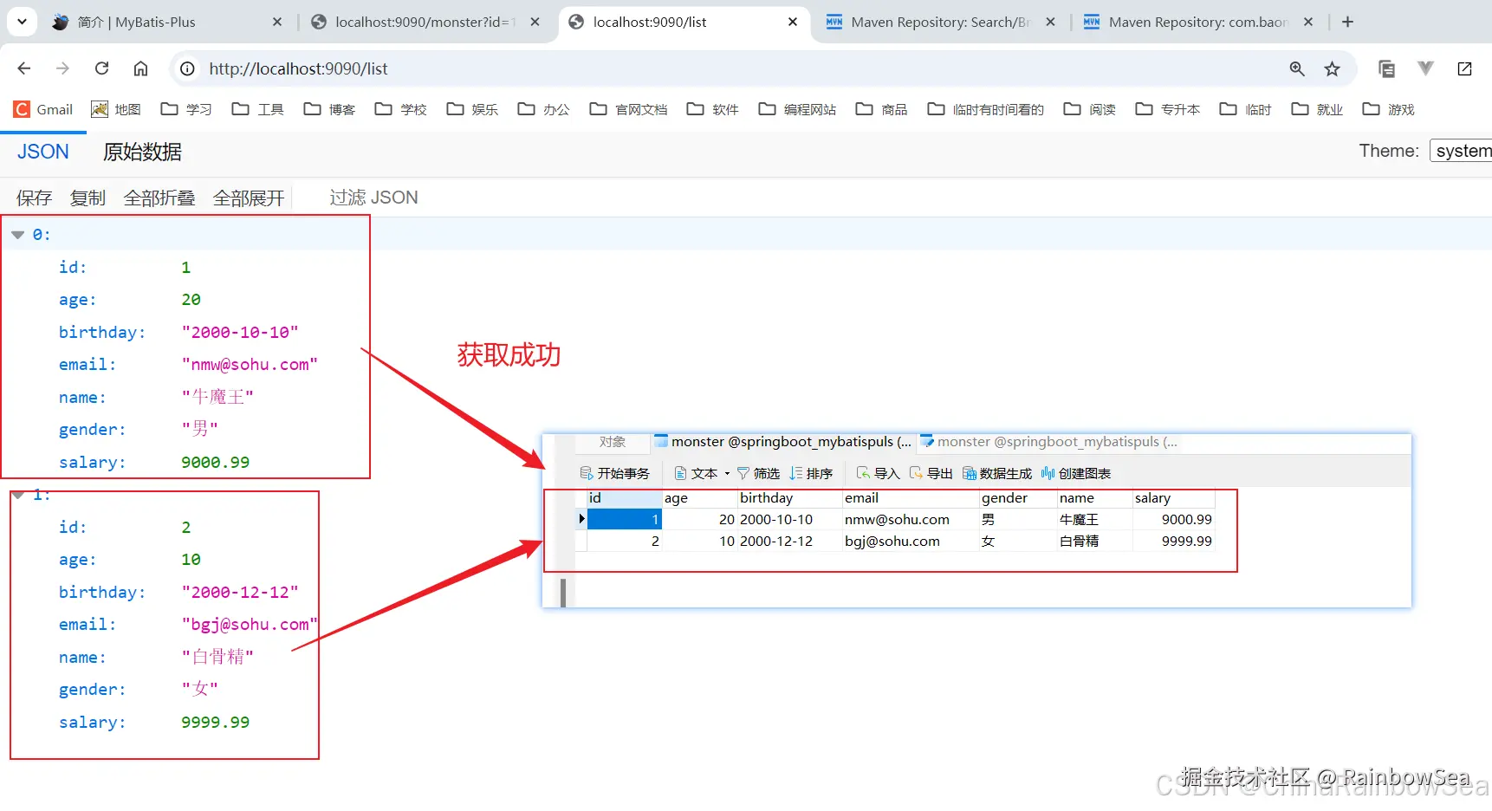Select the JSON view tab
The image size is (1492, 811).
tap(43, 152)
